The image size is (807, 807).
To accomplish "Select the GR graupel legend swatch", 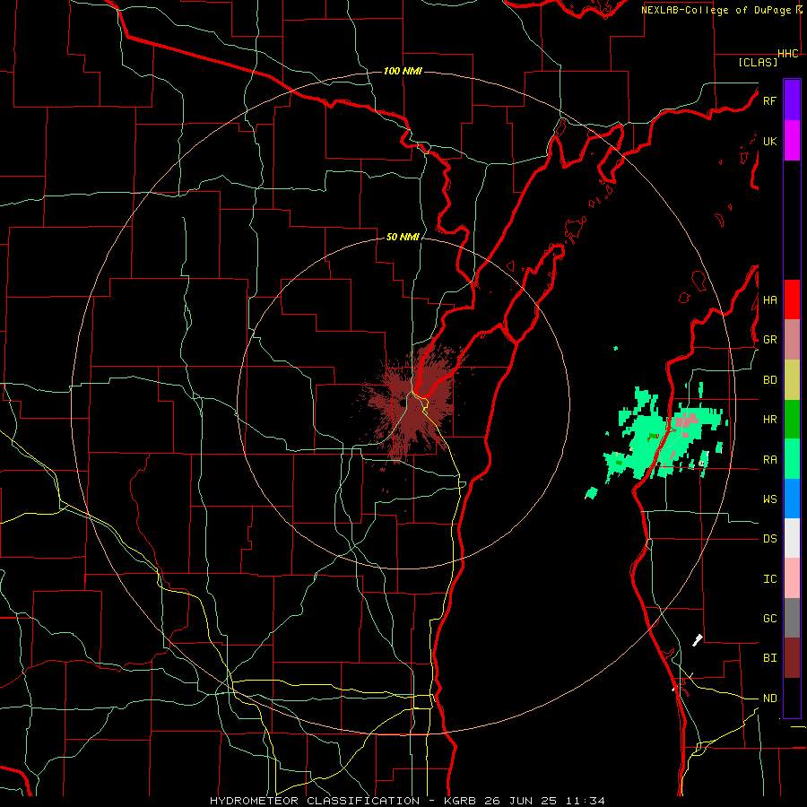I will (792, 339).
